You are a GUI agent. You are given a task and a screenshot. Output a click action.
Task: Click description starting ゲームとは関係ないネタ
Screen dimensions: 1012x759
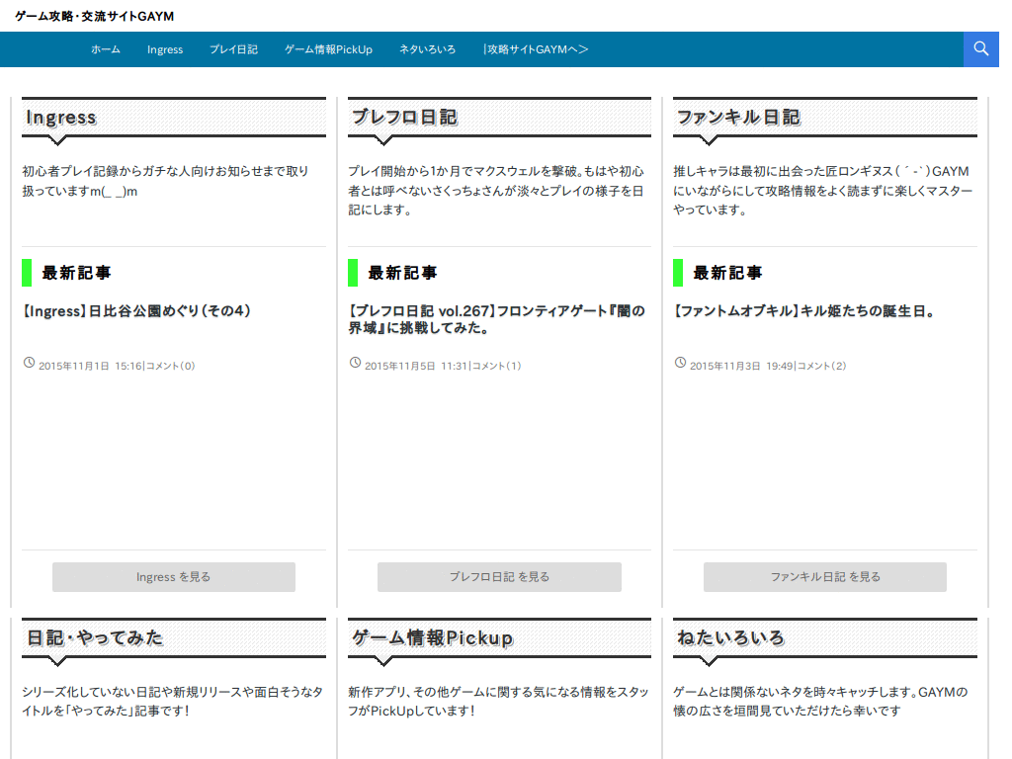pyautogui.click(x=821, y=702)
